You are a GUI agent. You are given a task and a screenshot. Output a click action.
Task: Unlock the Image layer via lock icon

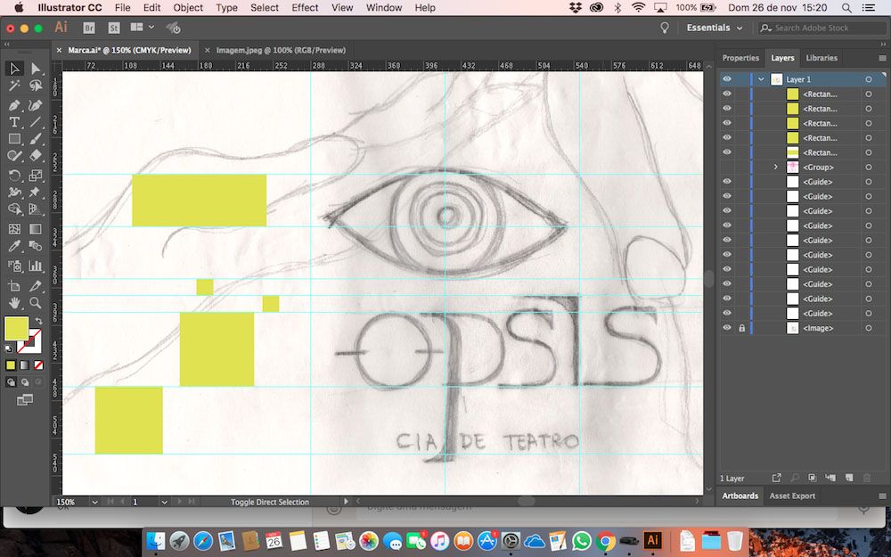tap(741, 328)
